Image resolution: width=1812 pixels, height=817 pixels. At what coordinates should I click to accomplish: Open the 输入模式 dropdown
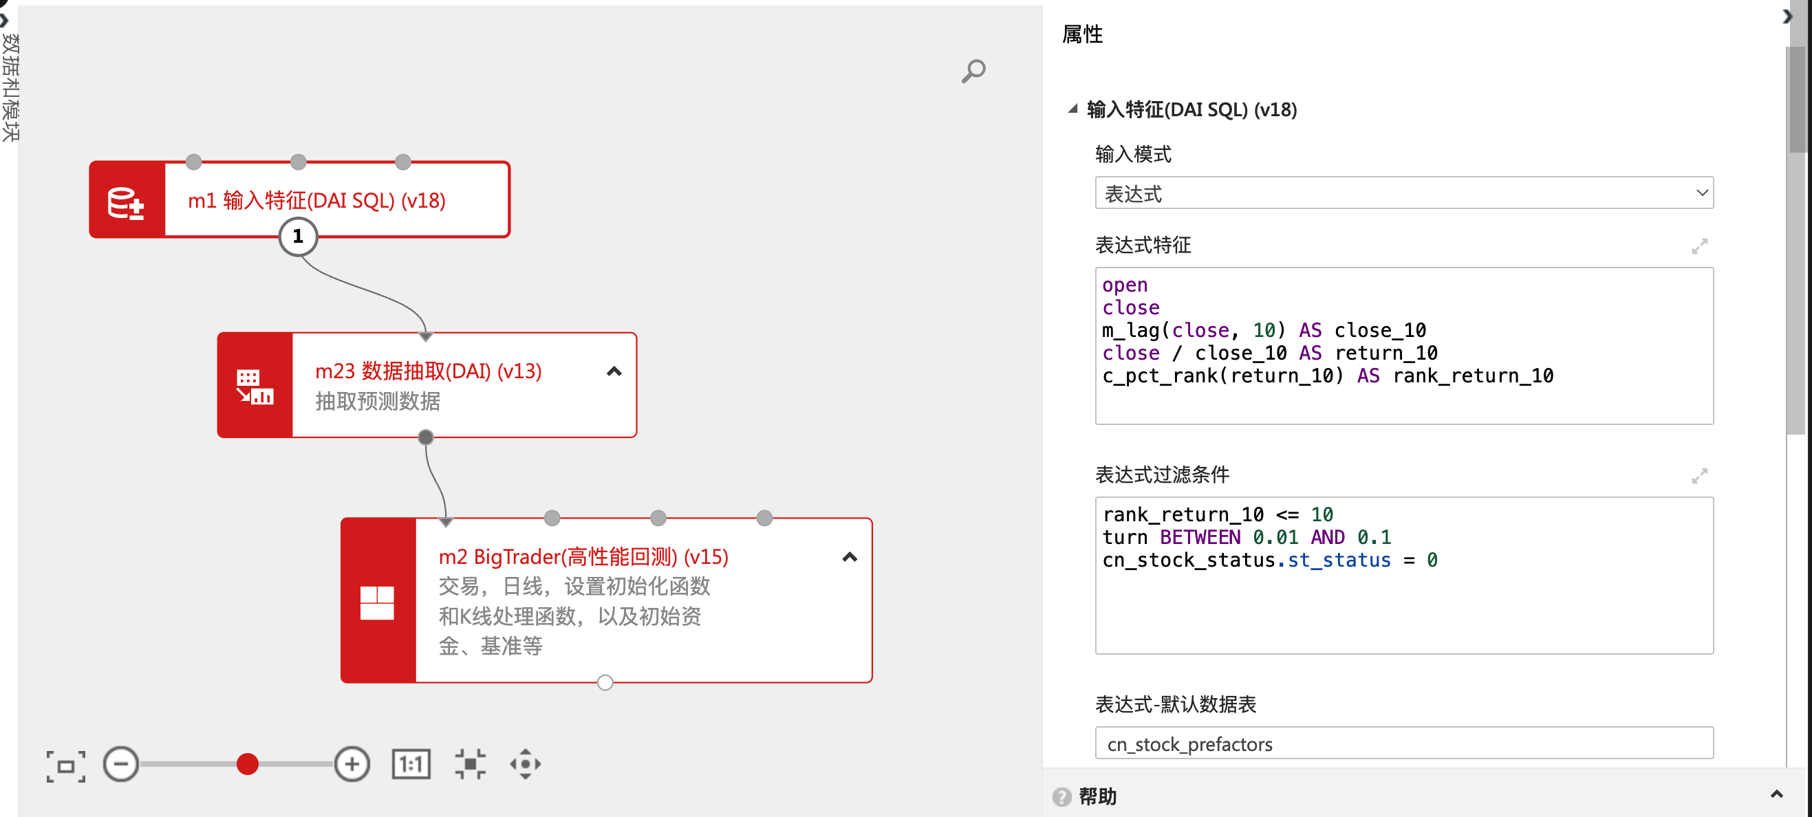click(1403, 193)
